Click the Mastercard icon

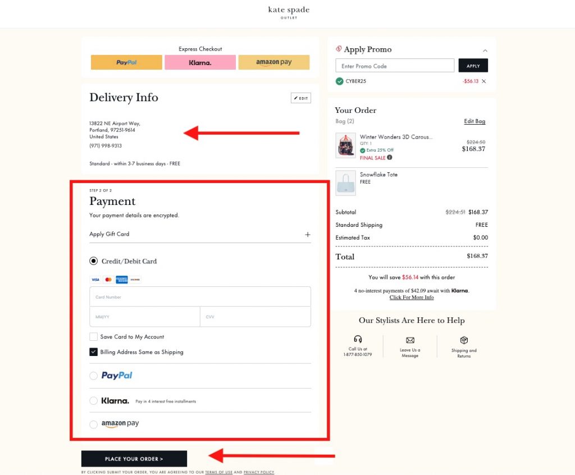point(108,280)
